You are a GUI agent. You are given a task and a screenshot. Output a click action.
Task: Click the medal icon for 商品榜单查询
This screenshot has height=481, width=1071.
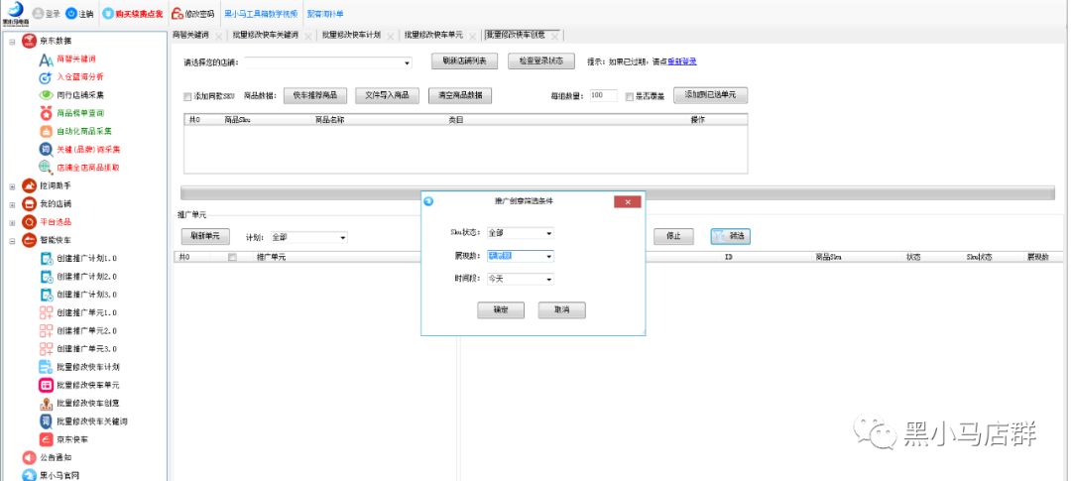[x=46, y=113]
